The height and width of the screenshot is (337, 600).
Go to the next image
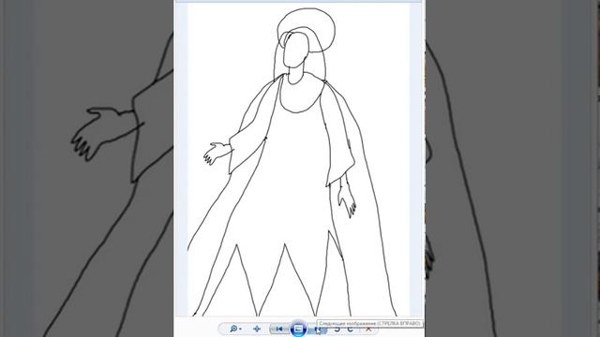click(x=317, y=330)
